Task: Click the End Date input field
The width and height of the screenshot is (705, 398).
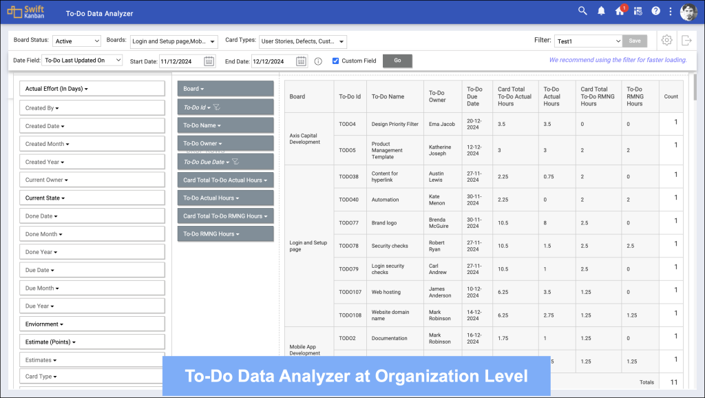Action: coord(273,61)
